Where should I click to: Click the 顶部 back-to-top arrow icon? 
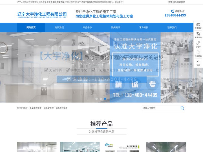coord(198,62)
